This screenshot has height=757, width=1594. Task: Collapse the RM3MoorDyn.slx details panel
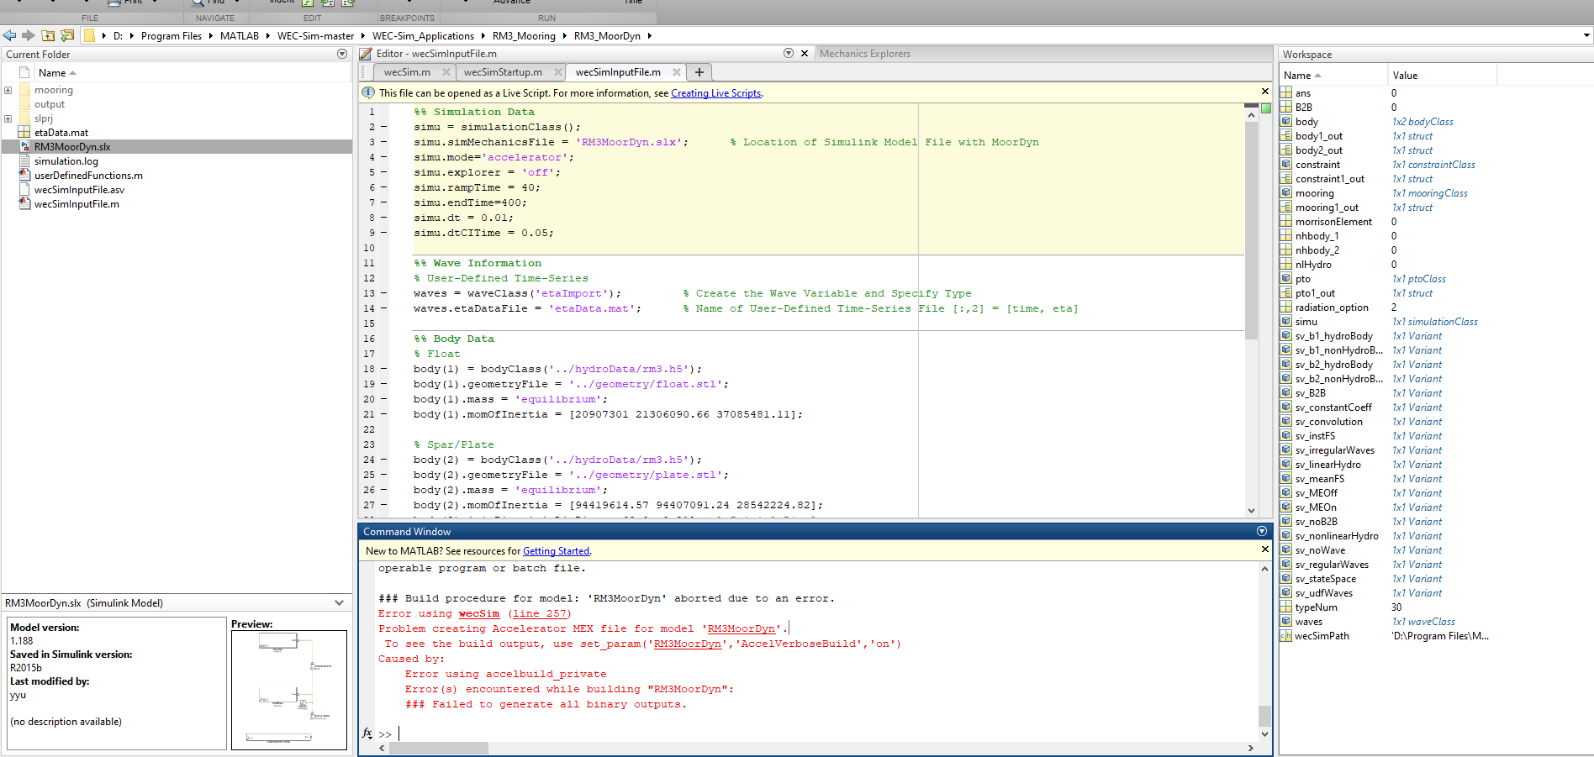tap(340, 602)
